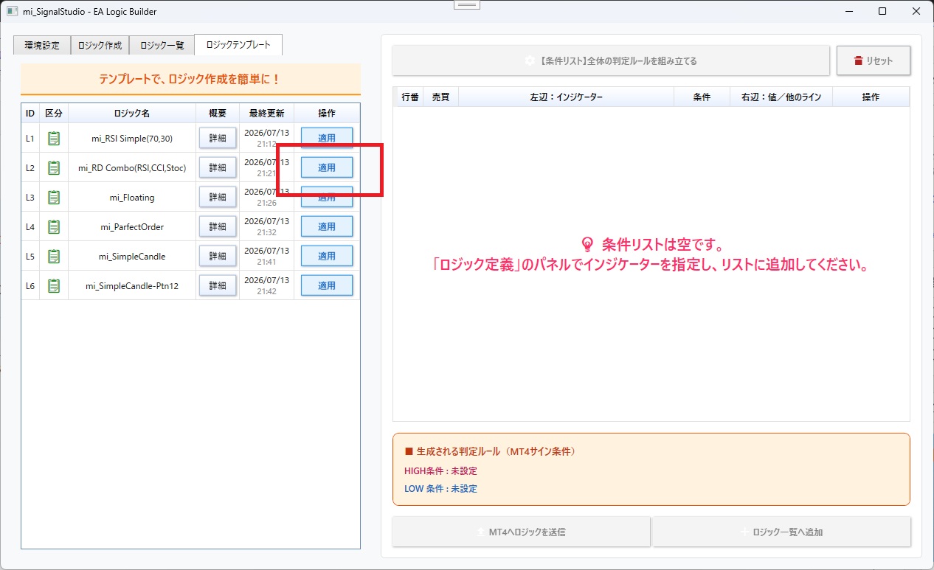Switch to the 環境設定 tab
The width and height of the screenshot is (934, 570).
click(x=41, y=45)
